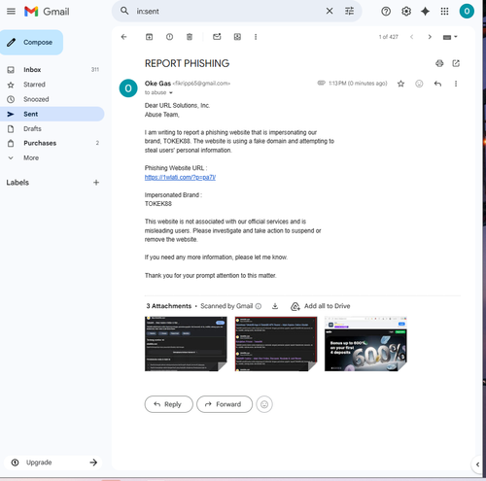Viewport: 486px width, 481px height.
Task: Click the Labels section heading
Action: point(17,183)
